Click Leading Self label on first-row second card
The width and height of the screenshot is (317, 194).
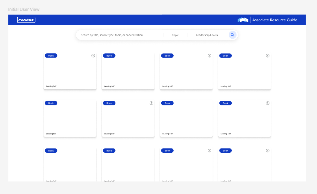[109, 86]
